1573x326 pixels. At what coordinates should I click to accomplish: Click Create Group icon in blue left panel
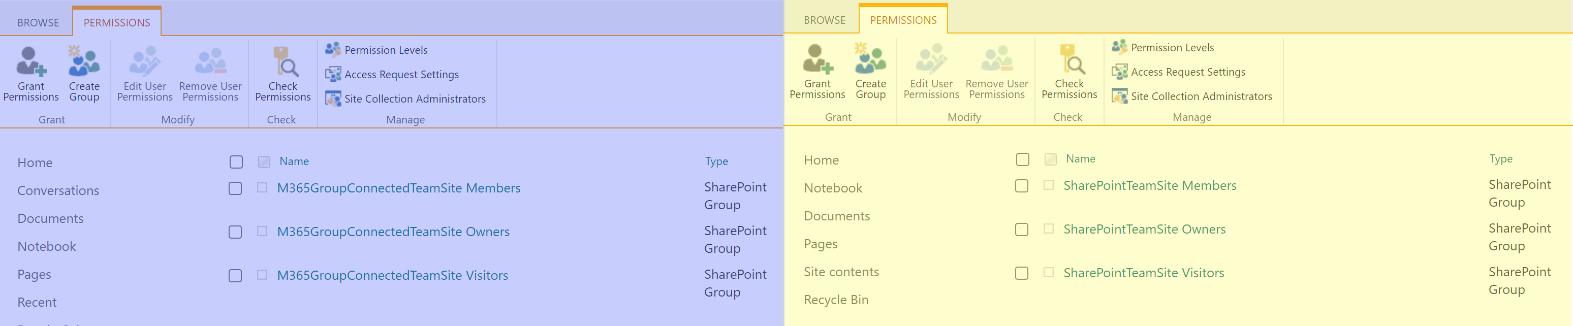84,61
